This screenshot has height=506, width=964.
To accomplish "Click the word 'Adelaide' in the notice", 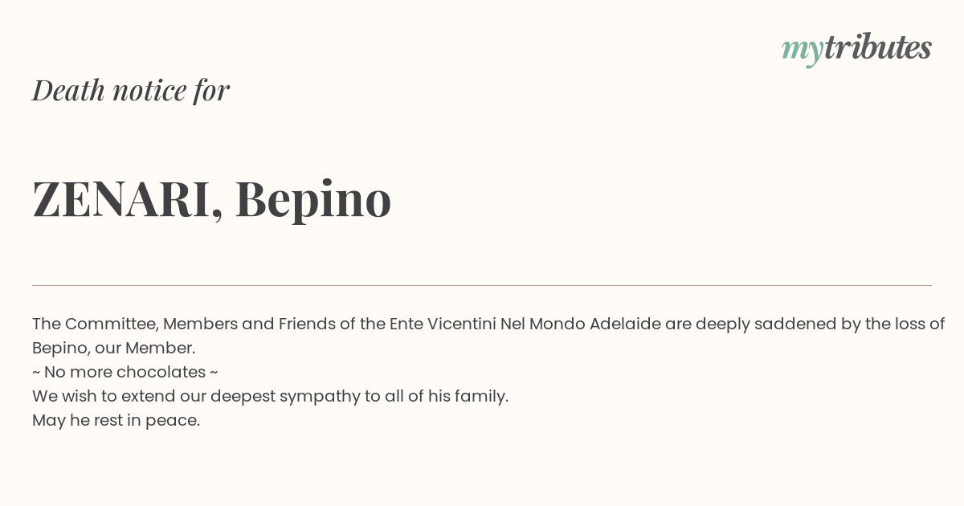I will (x=625, y=324).
